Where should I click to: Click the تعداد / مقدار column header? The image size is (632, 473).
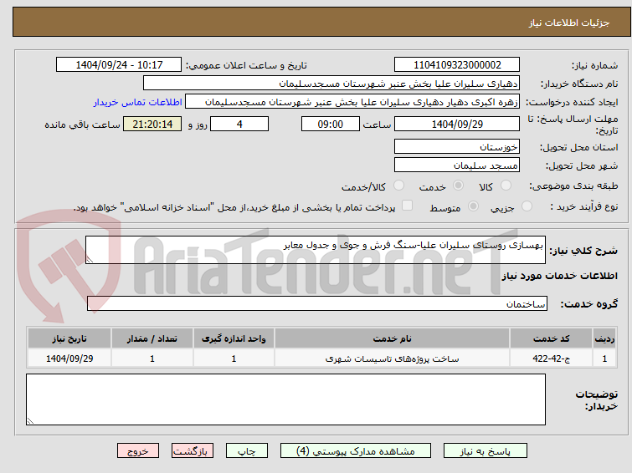tap(152, 338)
